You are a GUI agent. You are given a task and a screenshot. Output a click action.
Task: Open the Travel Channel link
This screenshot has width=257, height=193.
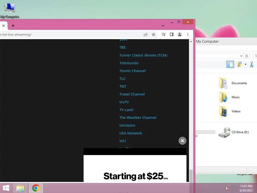click(x=132, y=94)
